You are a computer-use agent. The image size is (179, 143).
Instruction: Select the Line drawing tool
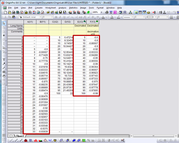[4, 68]
